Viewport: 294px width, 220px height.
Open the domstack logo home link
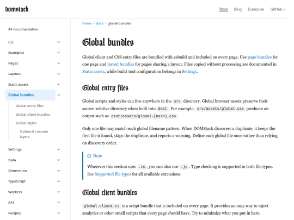point(17,9)
